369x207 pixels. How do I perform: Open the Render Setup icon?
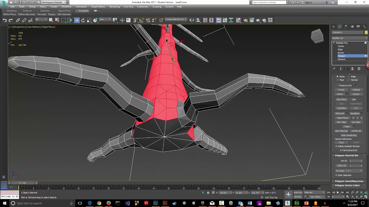[246, 20]
